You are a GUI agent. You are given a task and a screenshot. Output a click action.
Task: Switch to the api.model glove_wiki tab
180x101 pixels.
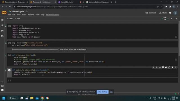point(99,2)
